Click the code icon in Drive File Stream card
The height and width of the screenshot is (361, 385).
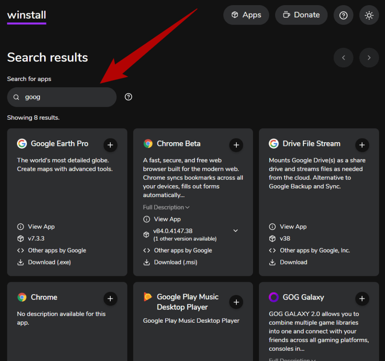[x=272, y=250]
